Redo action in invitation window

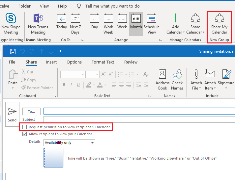pyautogui.click(x=32, y=51)
